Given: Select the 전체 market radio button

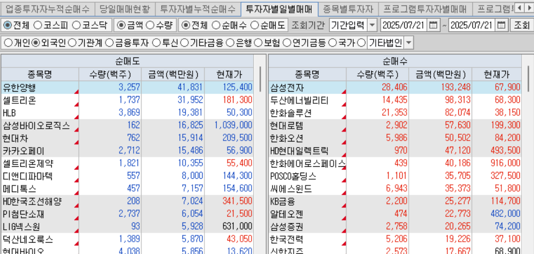Looking at the screenshot, I should pyautogui.click(x=7, y=25).
